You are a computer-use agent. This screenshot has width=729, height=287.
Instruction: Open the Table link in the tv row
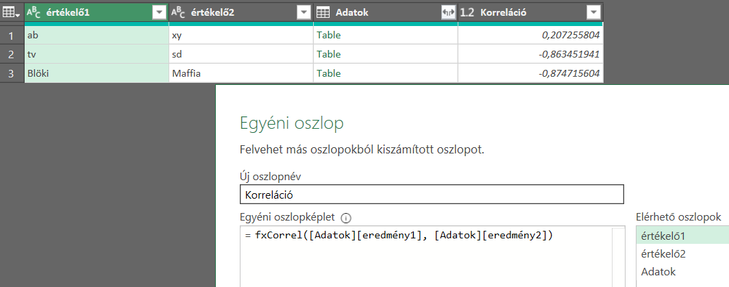point(329,54)
